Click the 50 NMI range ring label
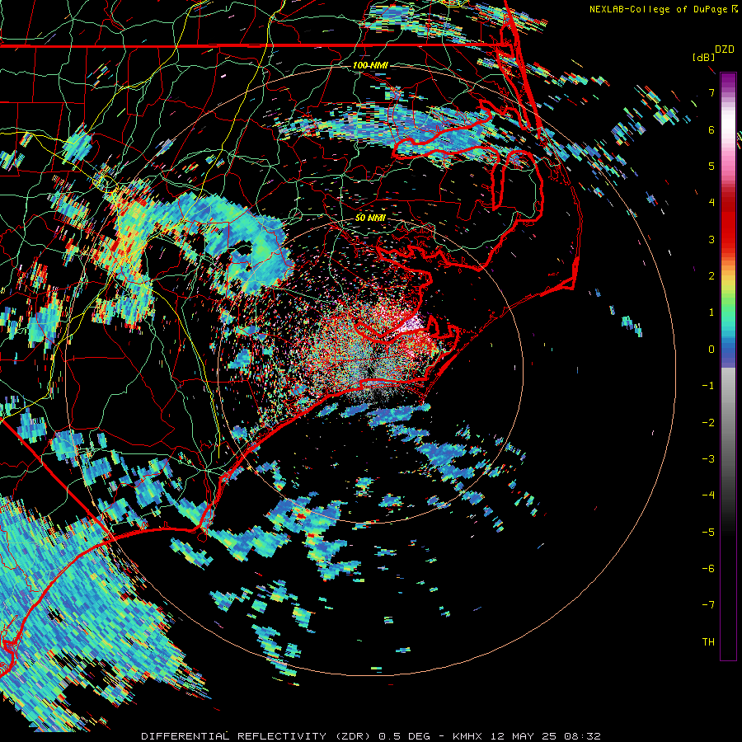Screen dimensions: 742x742 point(370,218)
